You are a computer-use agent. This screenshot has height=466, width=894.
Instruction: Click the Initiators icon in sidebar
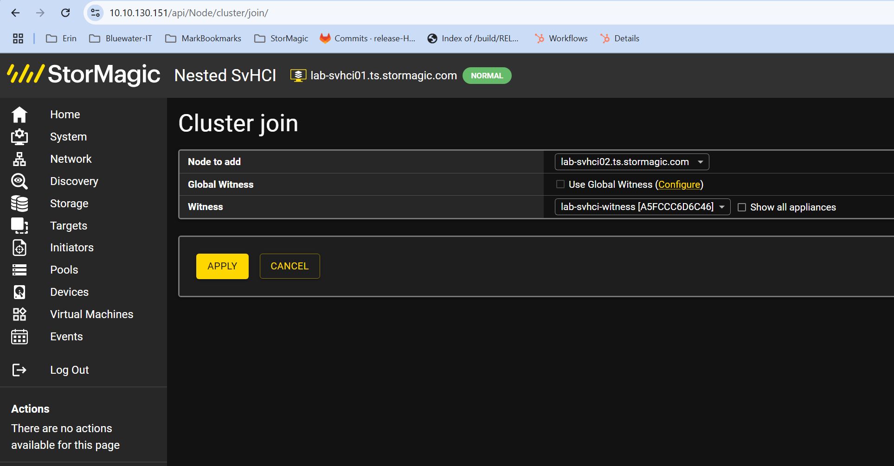19,248
